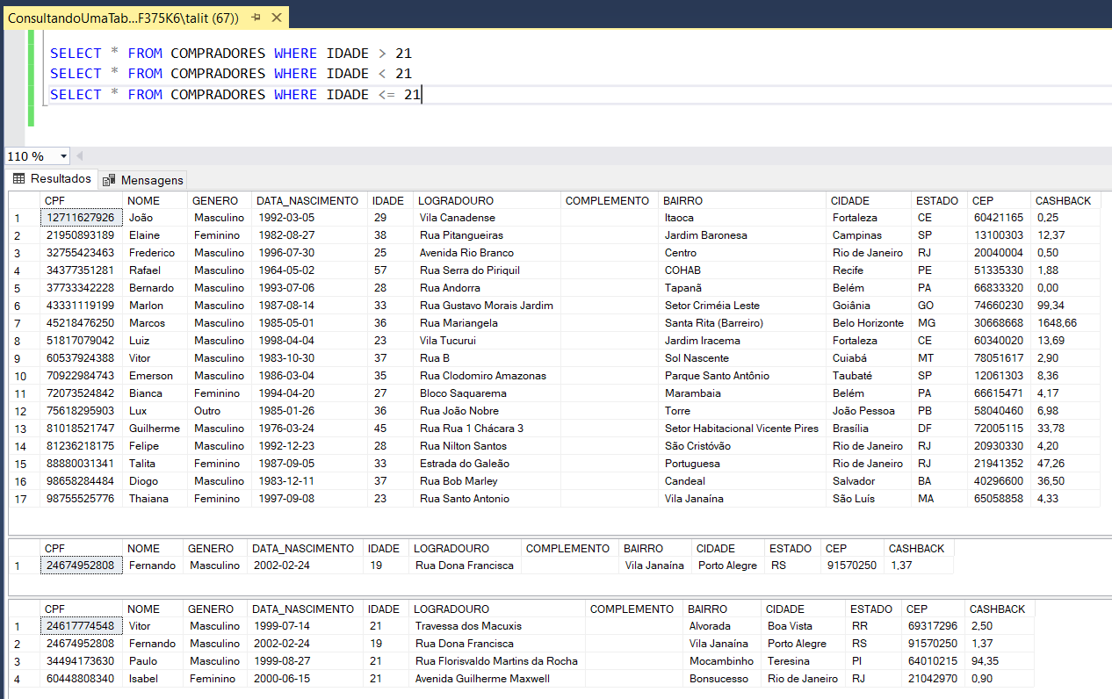1112x699 pixels.
Task: Select the ConsultandoUmaTab document tab title
Action: (x=123, y=17)
